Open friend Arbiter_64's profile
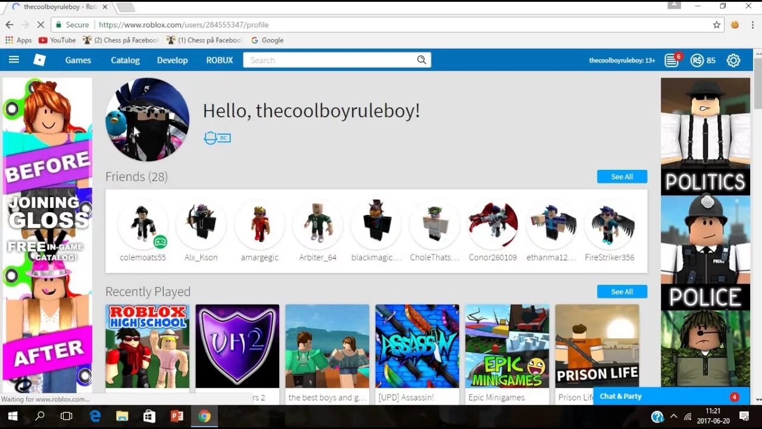 (318, 231)
